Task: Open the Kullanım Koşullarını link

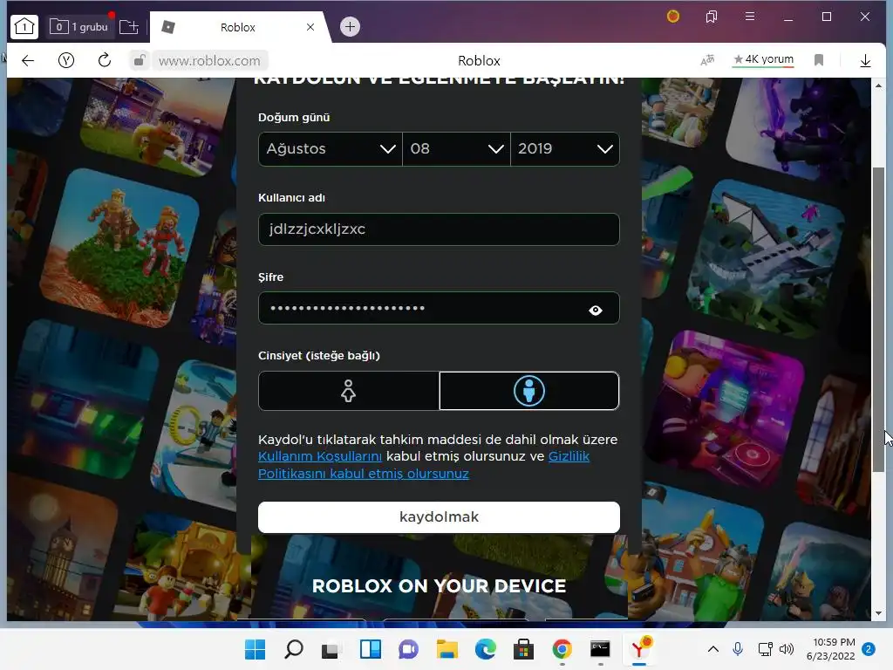Action: [x=320, y=456]
